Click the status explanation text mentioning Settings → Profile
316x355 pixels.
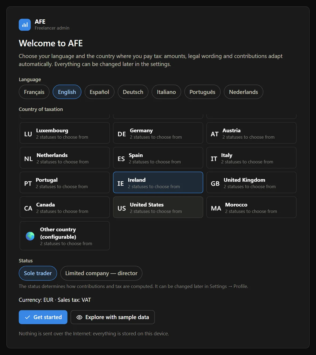[134, 286]
